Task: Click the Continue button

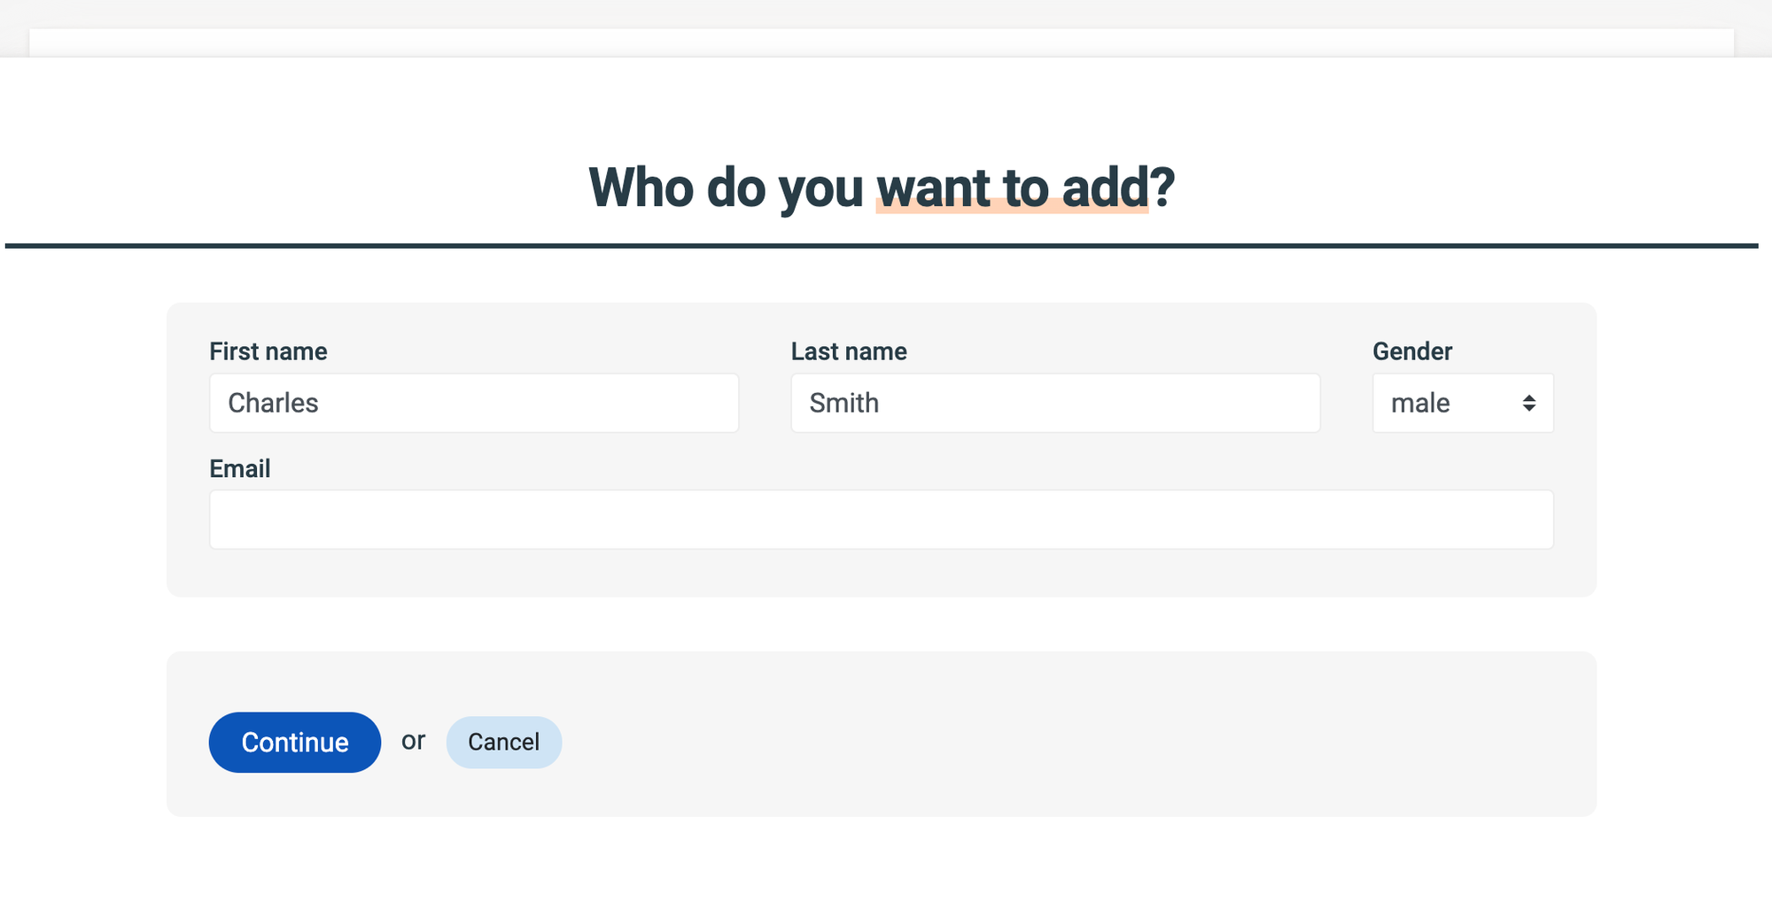Action: click(295, 742)
